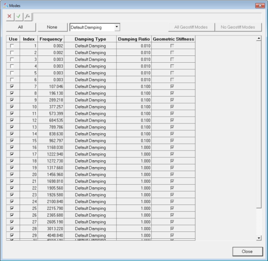Toggle Geometric Stiffness checkbox for mode 7
Screen dimensions: 268x261
[172, 86]
